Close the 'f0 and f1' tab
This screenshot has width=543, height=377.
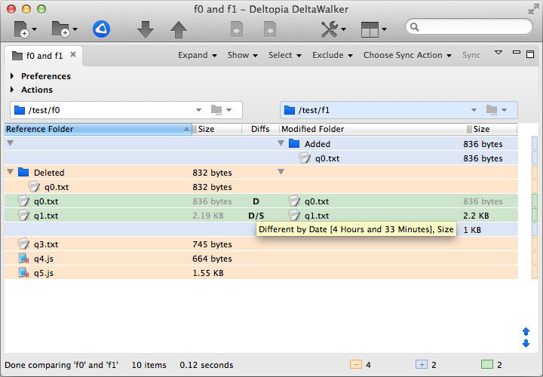[x=73, y=54]
